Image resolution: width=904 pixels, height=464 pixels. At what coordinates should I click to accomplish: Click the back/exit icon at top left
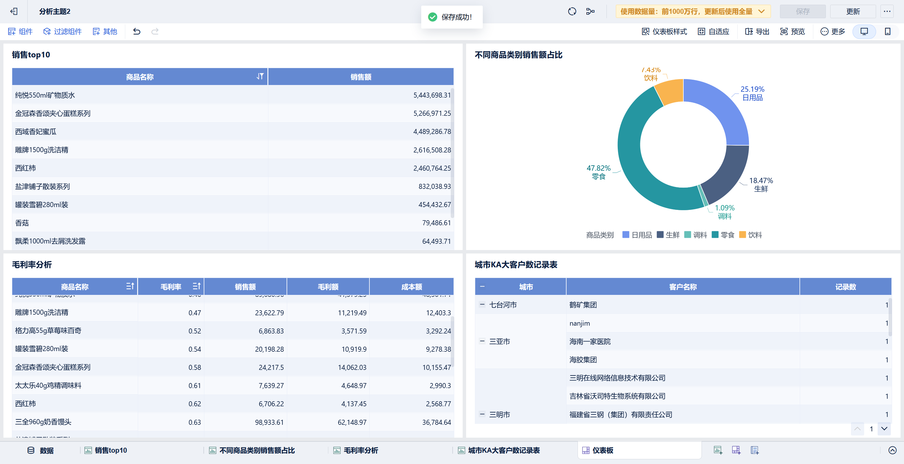pos(14,11)
